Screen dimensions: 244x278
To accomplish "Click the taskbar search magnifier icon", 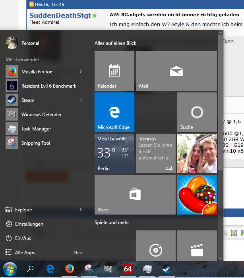I will pos(30,269).
